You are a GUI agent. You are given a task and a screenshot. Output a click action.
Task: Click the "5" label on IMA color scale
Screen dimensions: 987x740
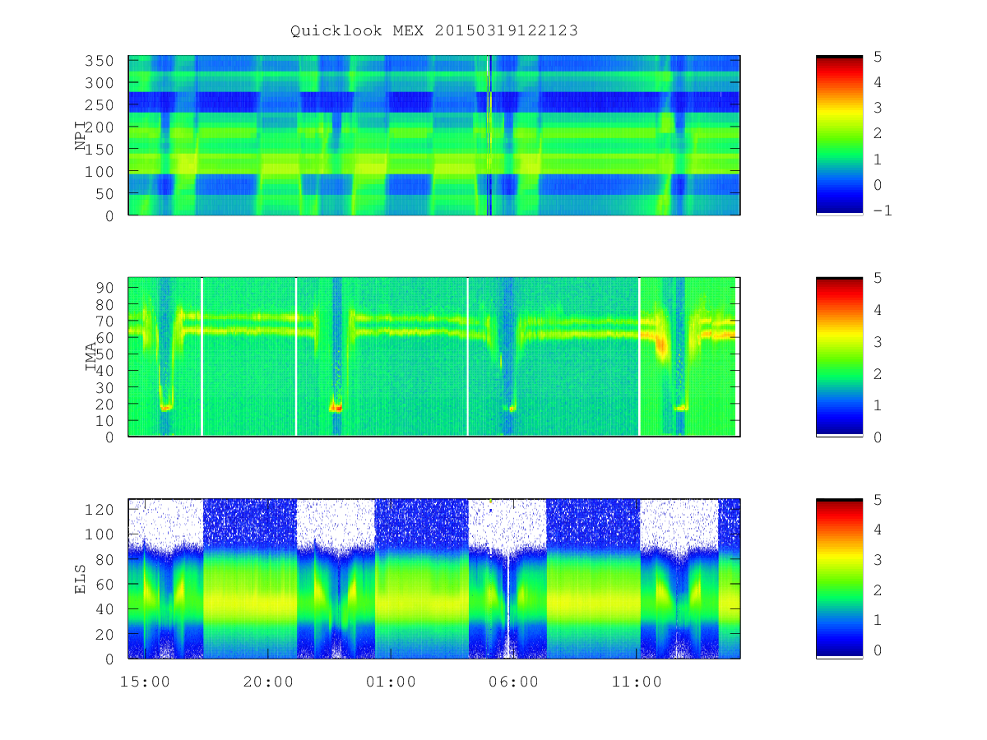point(878,278)
